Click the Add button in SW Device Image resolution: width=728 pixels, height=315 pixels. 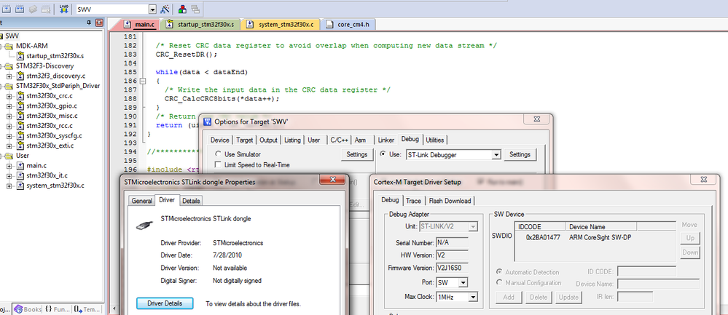tap(509, 297)
